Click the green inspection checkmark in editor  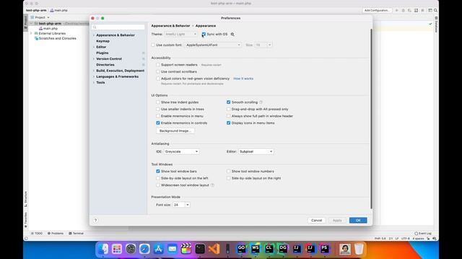[x=430, y=24]
